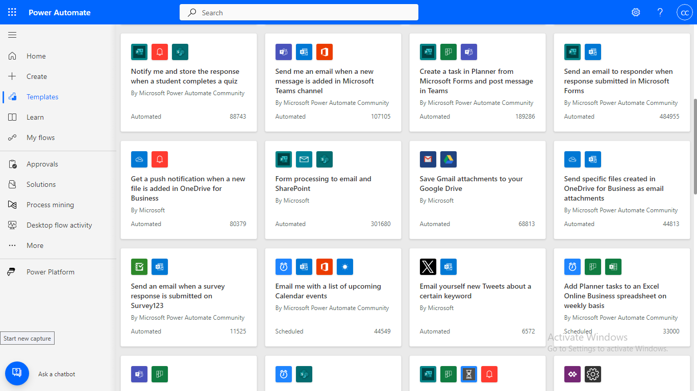
Task: Click the Gmail icon on Save attachments card
Action: (x=428, y=159)
